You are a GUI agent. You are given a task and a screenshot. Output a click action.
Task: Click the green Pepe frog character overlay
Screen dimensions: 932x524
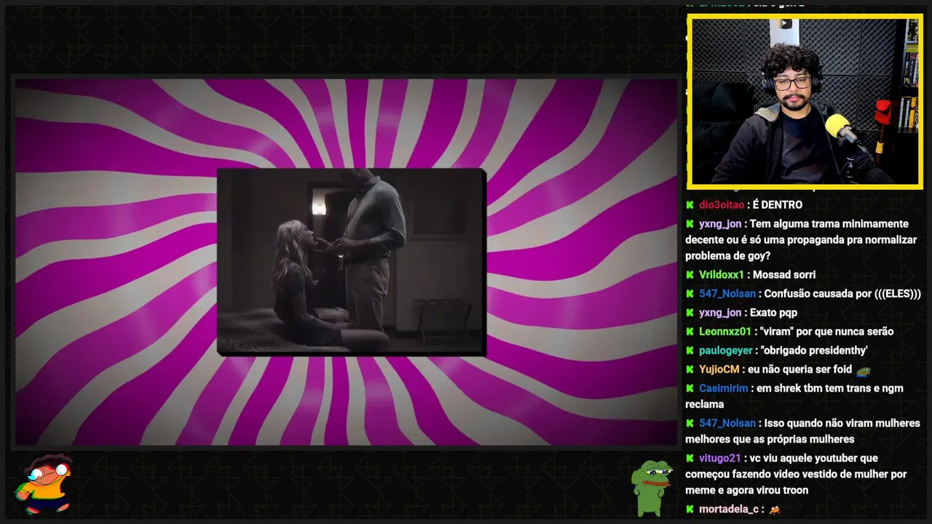651,487
